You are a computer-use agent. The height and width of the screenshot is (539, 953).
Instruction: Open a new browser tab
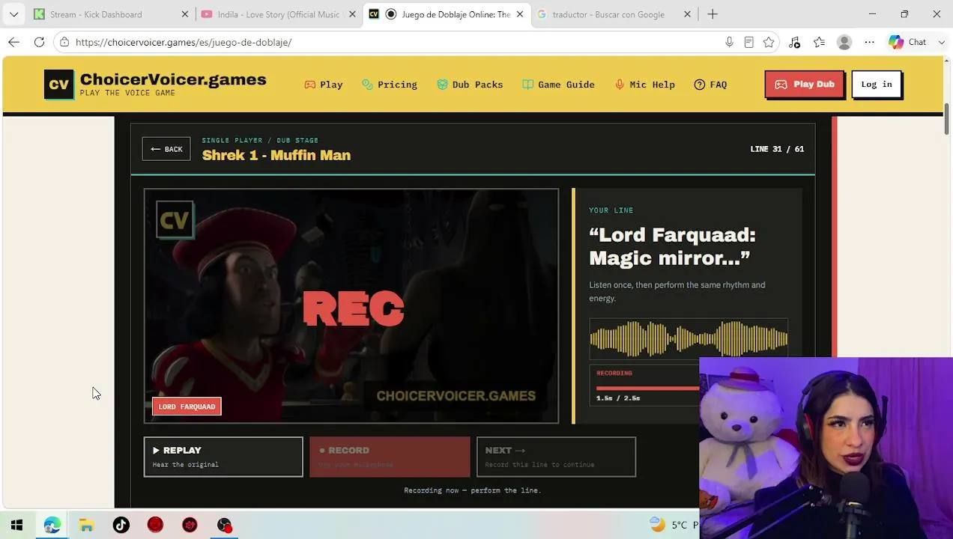point(713,14)
